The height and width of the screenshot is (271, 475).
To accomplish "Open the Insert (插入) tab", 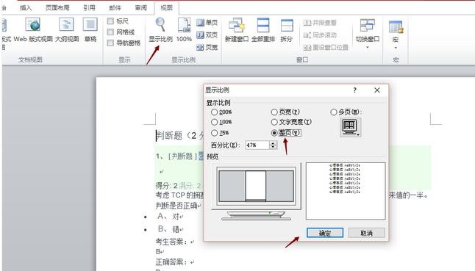I will pos(26,7).
